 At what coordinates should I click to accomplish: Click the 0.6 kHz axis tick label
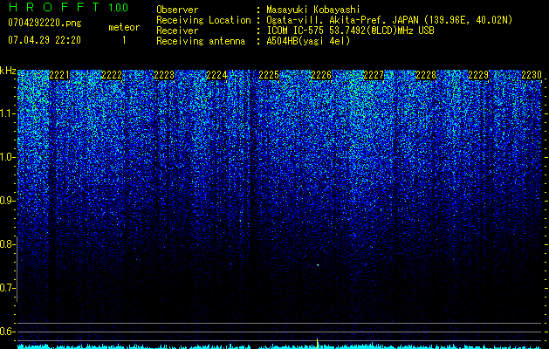7,332
